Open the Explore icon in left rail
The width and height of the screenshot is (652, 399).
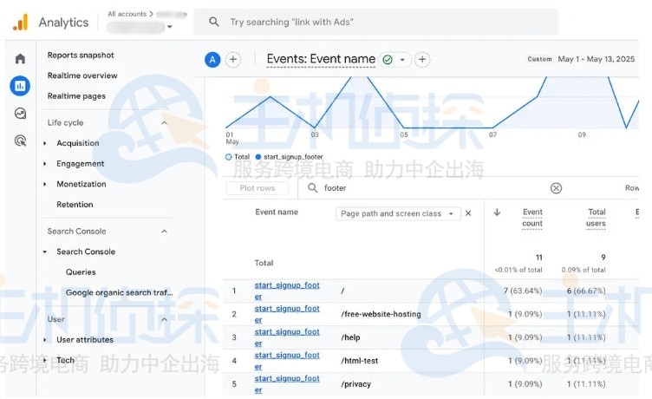pos(20,113)
